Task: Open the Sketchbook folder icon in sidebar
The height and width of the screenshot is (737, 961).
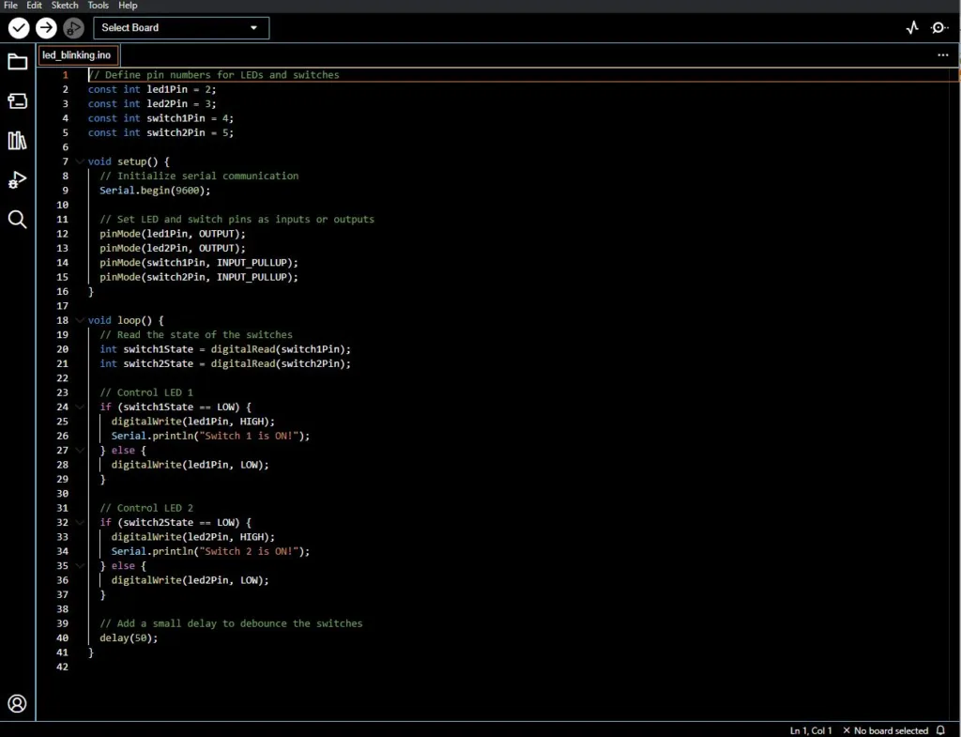Action: pos(17,61)
